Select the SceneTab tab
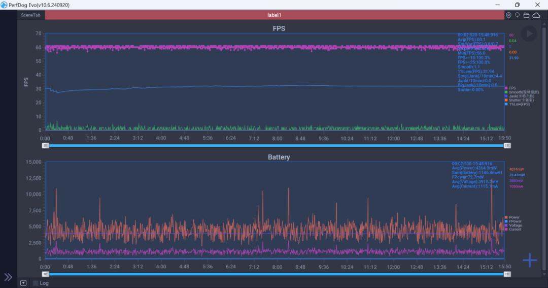The width and height of the screenshot is (548, 288). coord(30,15)
